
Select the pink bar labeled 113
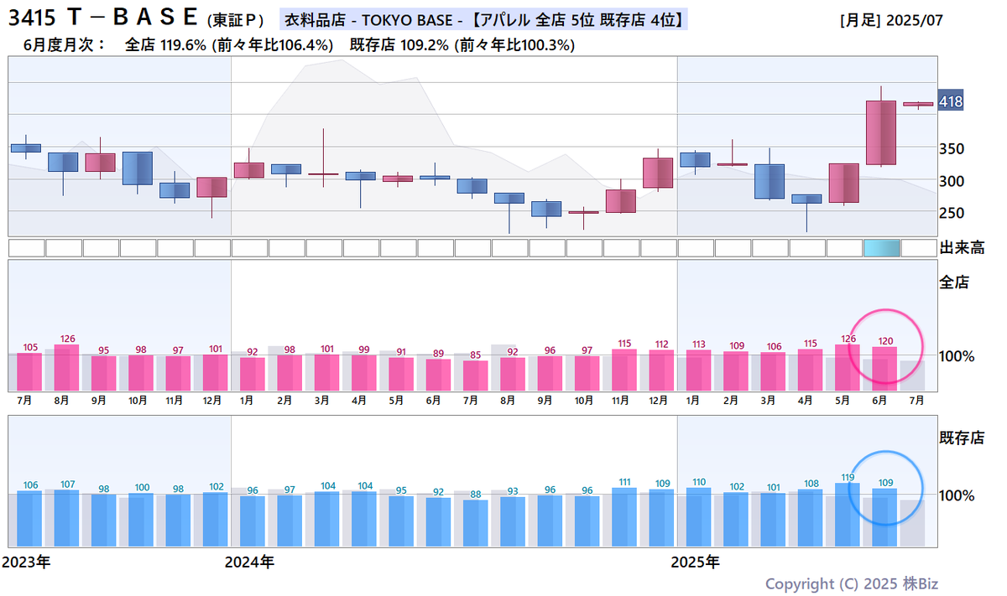pos(698,370)
